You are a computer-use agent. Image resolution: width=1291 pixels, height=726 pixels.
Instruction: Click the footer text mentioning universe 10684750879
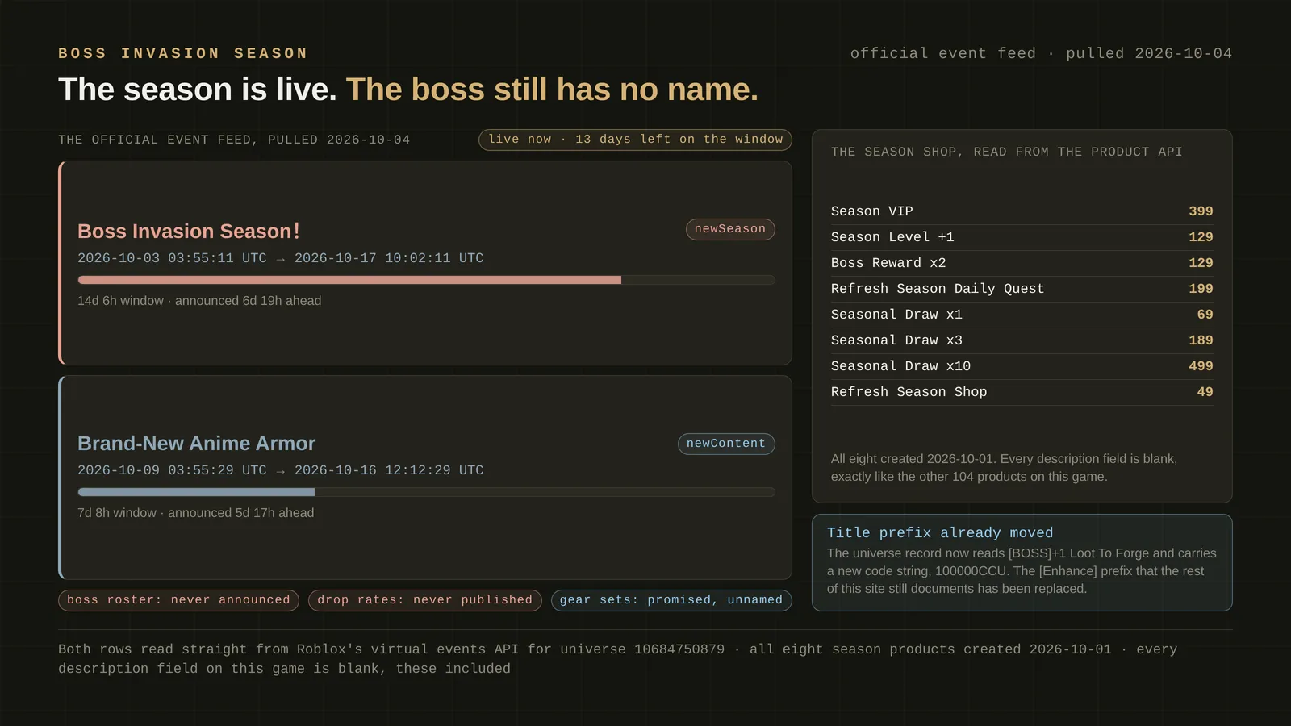pyautogui.click(x=618, y=659)
